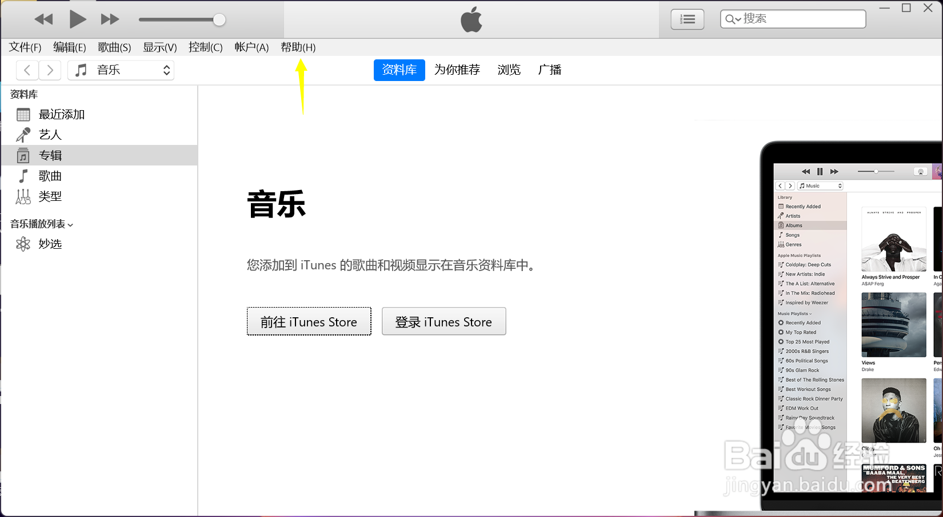This screenshot has height=517, width=943.
Task: Click the search input field
Action: coord(793,19)
